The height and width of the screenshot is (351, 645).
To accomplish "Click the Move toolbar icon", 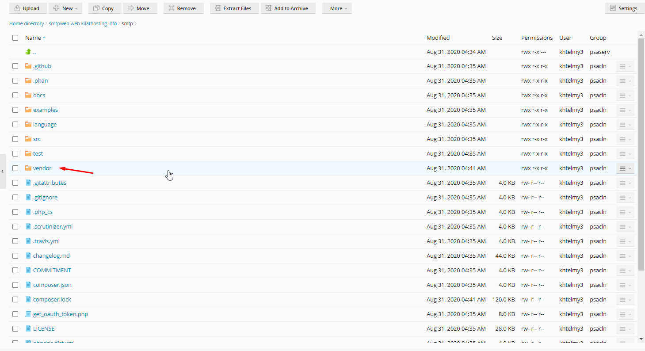I will [x=131, y=8].
